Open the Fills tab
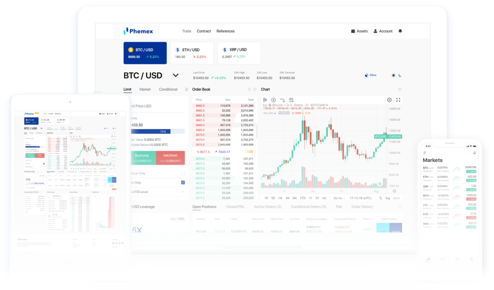 [338, 207]
